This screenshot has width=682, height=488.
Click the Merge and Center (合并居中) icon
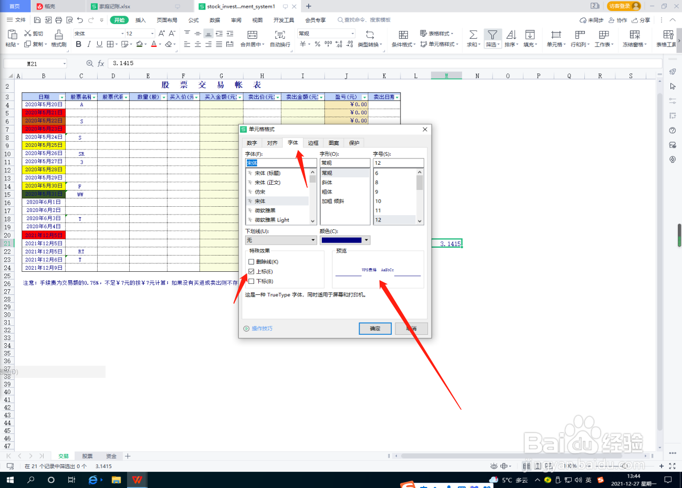tap(253, 35)
